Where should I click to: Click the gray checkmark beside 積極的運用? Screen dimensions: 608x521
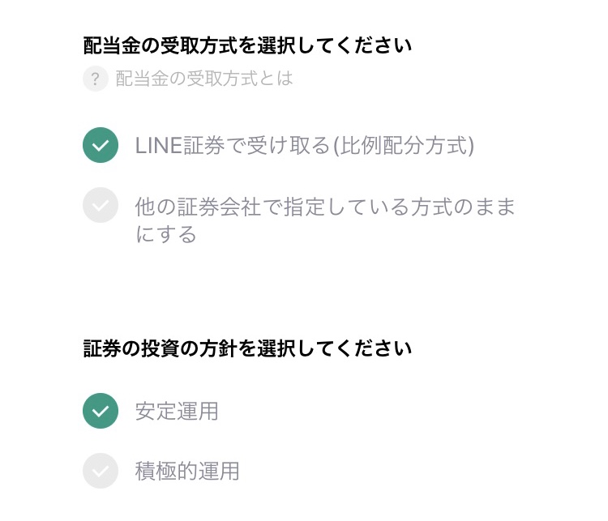[x=101, y=471]
